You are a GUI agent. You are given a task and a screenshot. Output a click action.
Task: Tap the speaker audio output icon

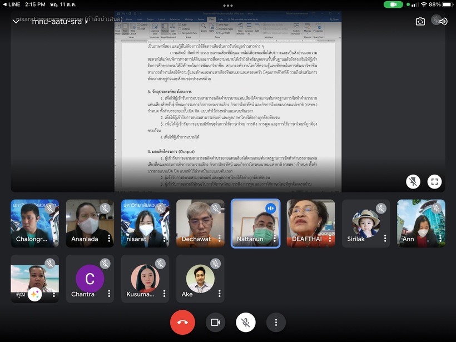443,21
